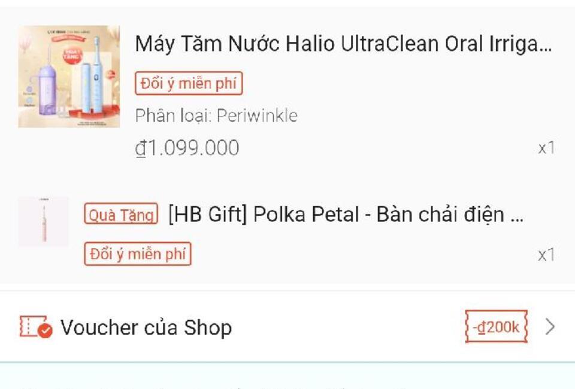Tap the red promo sticker in product image
Image resolution: width=575 pixels, height=389 pixels.
tap(72, 56)
